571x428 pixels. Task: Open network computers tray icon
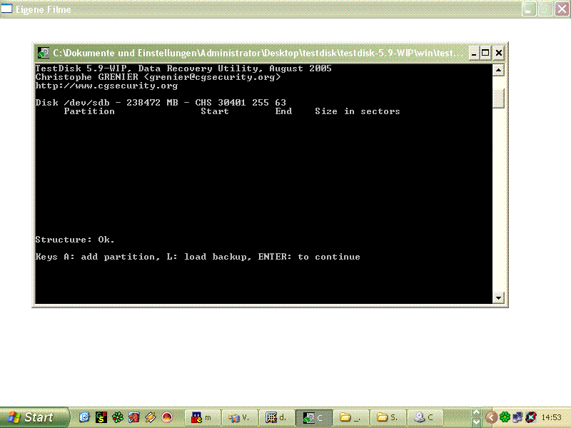click(x=518, y=417)
